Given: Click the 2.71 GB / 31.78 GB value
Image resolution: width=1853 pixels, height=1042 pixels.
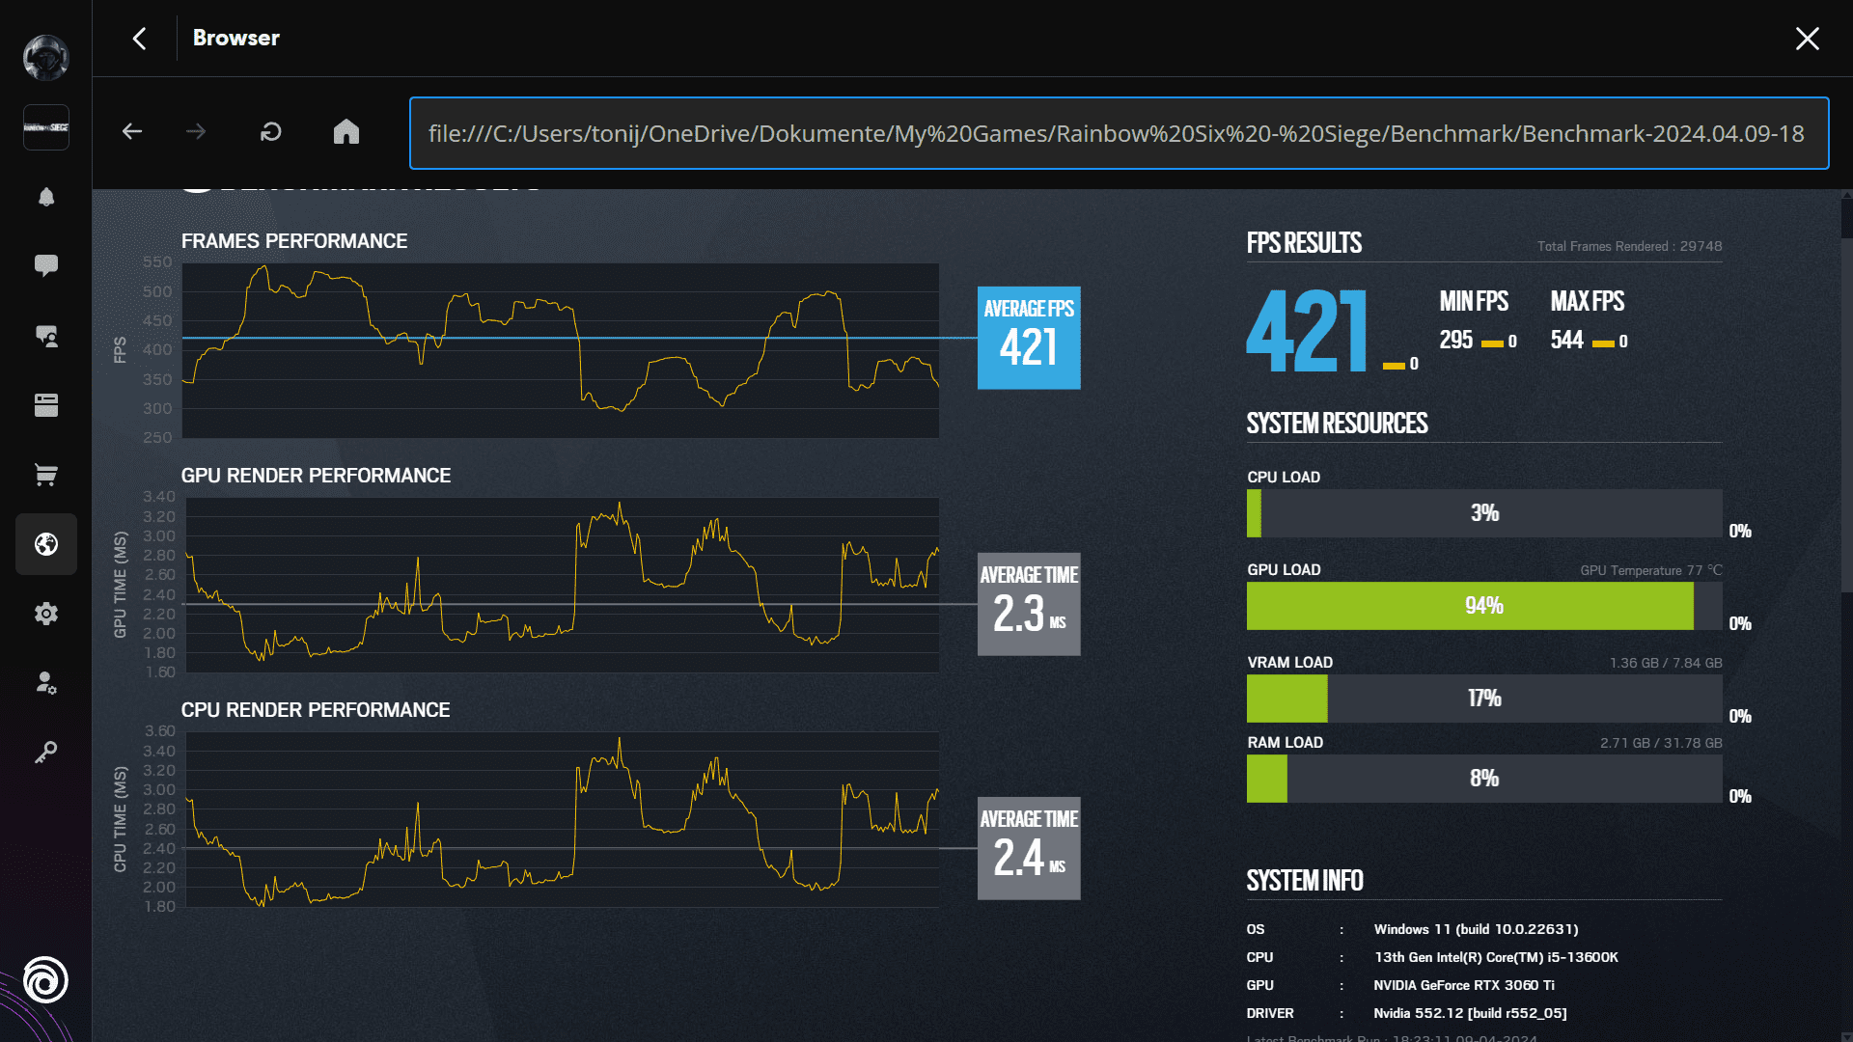Looking at the screenshot, I should [x=1661, y=743].
